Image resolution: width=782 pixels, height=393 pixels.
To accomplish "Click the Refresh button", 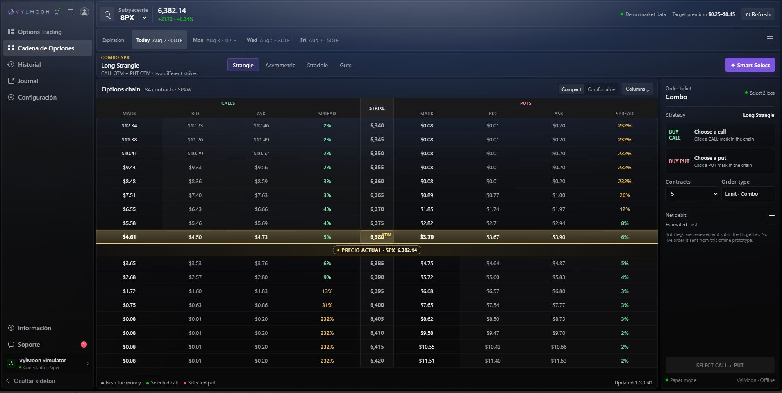I will (758, 14).
